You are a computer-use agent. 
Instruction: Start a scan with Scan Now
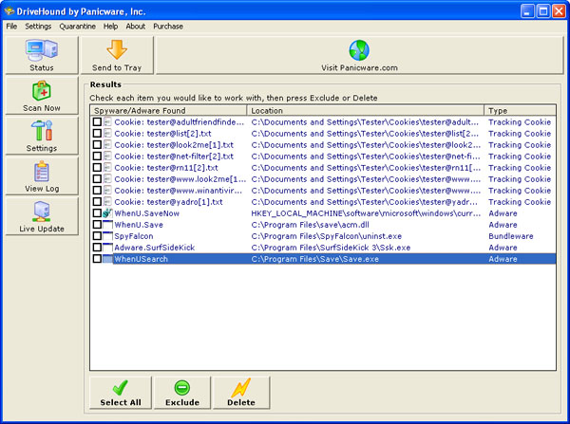42,96
